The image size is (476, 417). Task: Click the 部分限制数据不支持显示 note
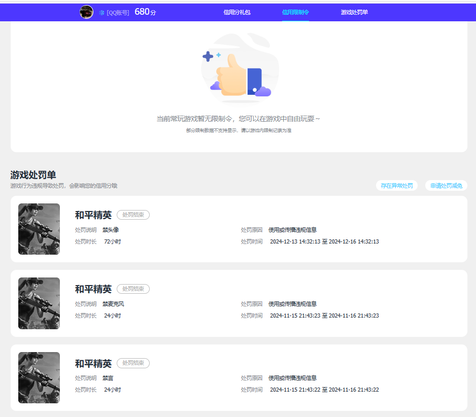click(239, 130)
